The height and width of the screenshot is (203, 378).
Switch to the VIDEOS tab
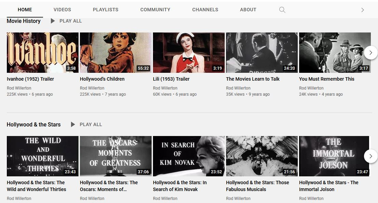(x=62, y=10)
